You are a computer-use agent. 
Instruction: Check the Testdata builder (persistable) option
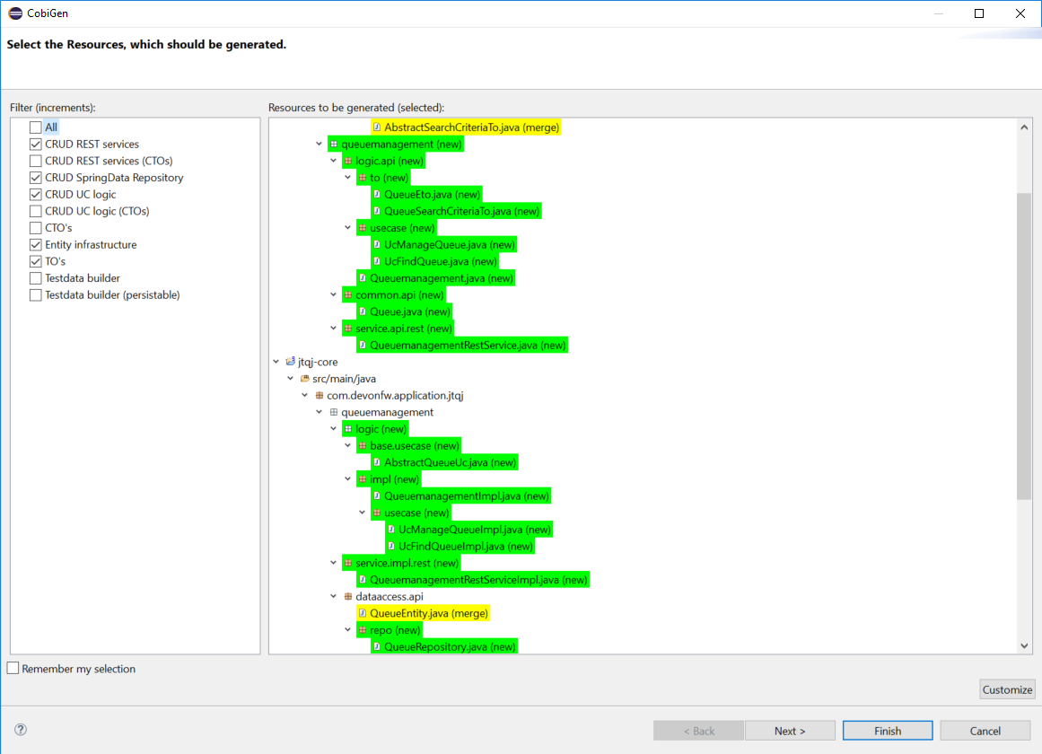coord(36,295)
